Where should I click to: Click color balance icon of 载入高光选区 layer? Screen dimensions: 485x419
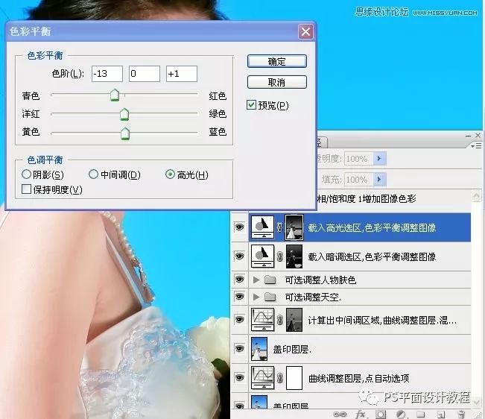[x=262, y=227]
